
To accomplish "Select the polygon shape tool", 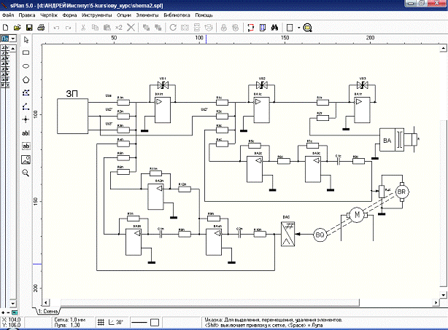I will click(26, 79).
